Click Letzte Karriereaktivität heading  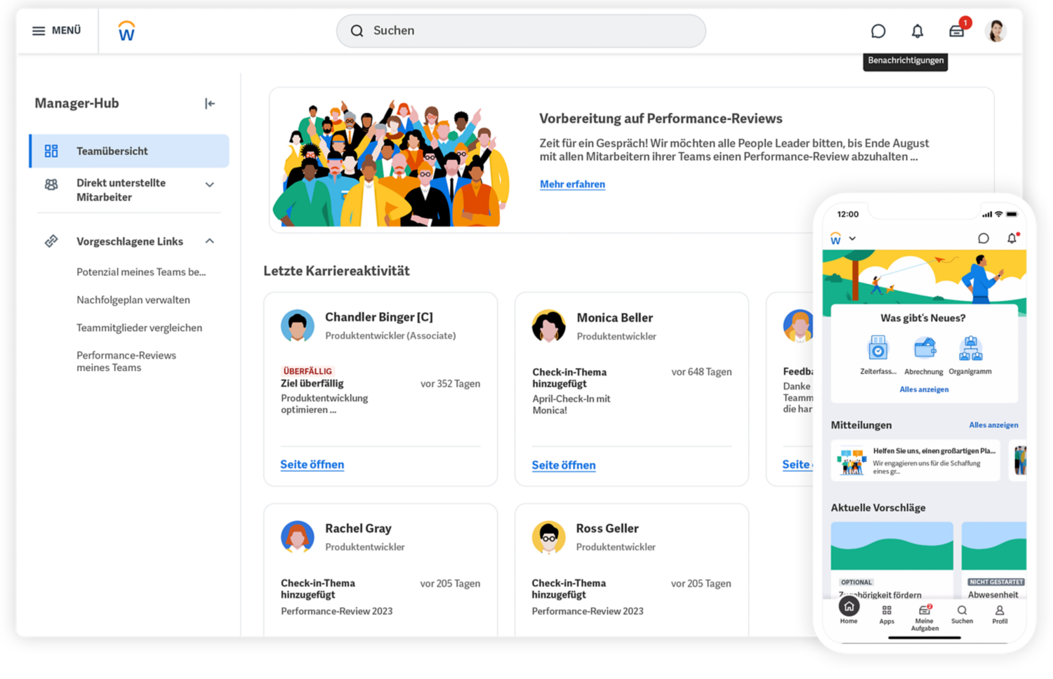point(336,271)
